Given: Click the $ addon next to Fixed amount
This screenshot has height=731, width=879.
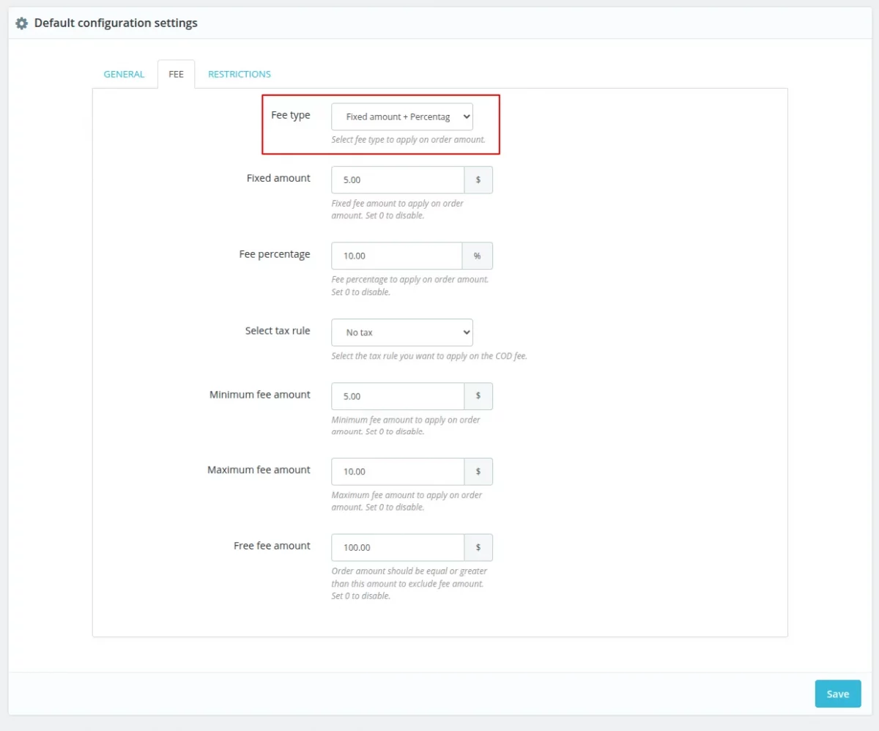Looking at the screenshot, I should pyautogui.click(x=478, y=179).
